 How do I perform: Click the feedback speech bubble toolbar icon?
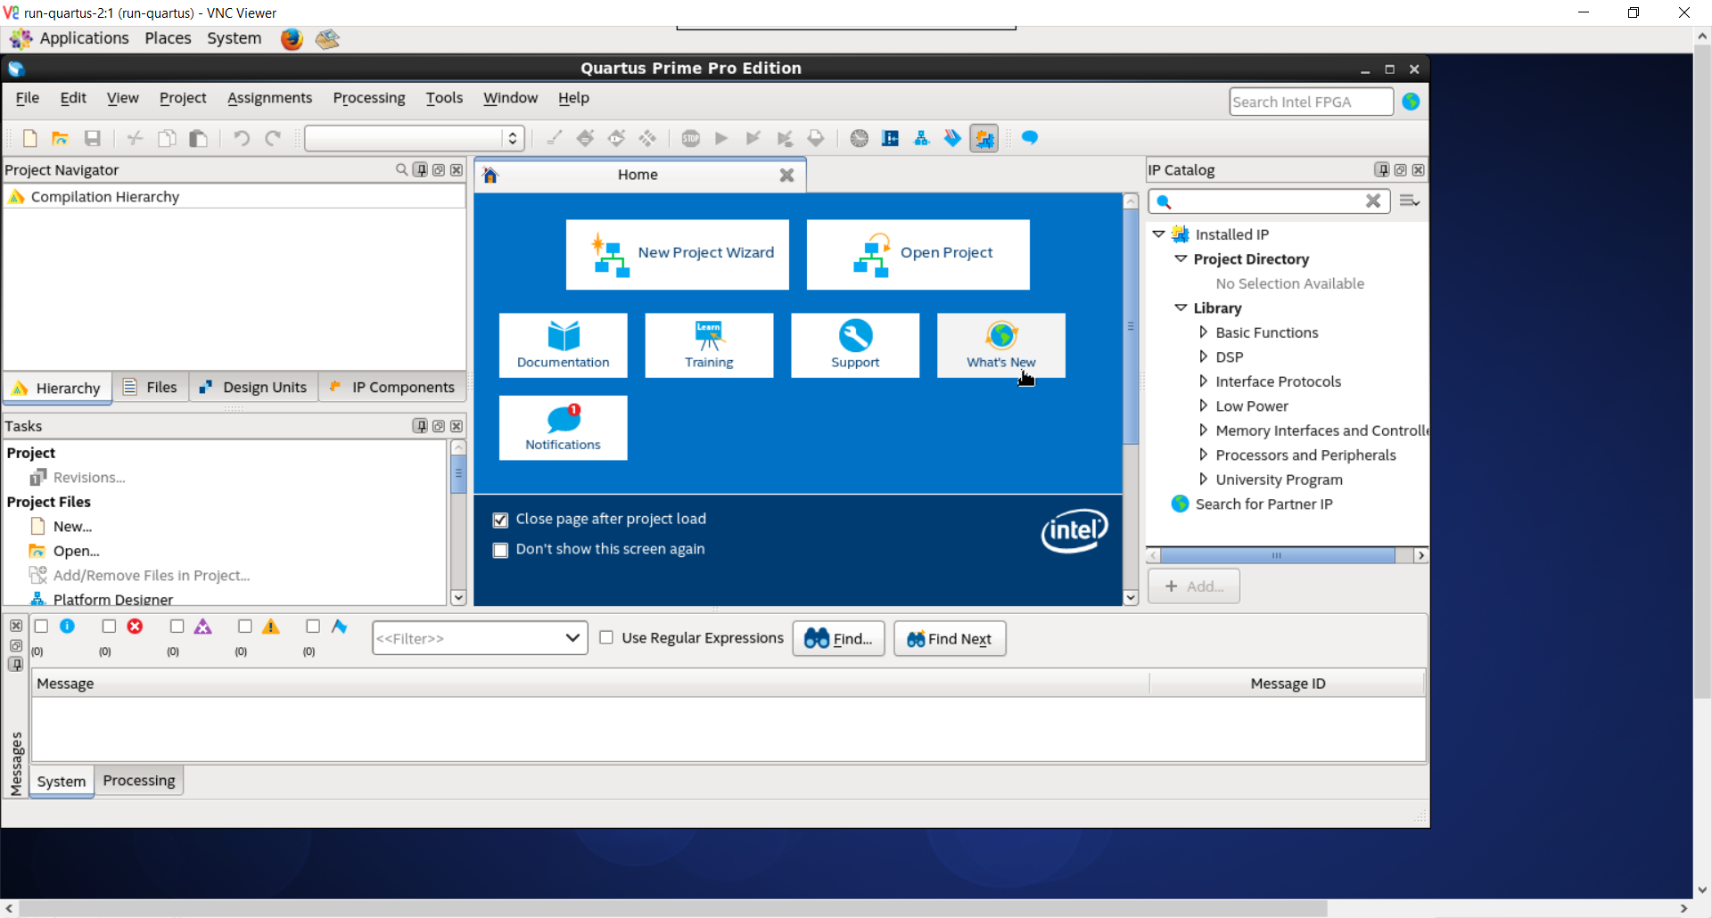click(x=1029, y=138)
